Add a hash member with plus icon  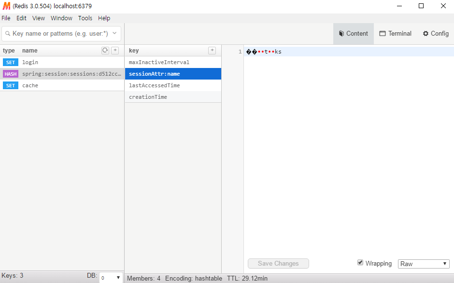point(212,50)
